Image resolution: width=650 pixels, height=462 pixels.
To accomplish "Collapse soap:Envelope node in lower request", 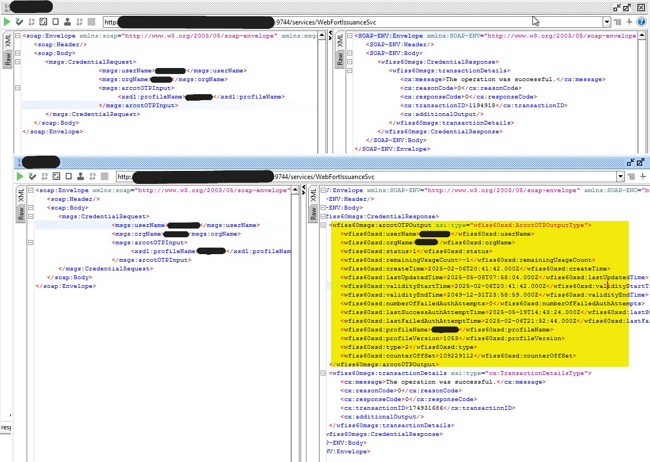I will [x=30, y=190].
